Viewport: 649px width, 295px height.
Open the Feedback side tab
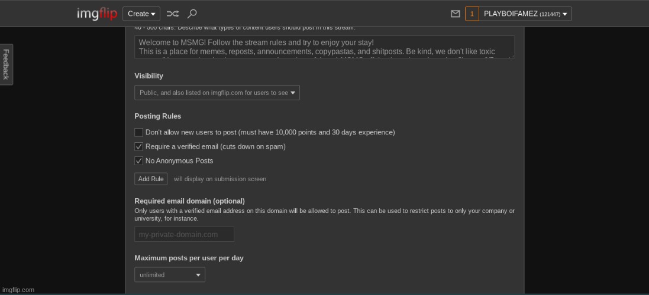[x=6, y=64]
